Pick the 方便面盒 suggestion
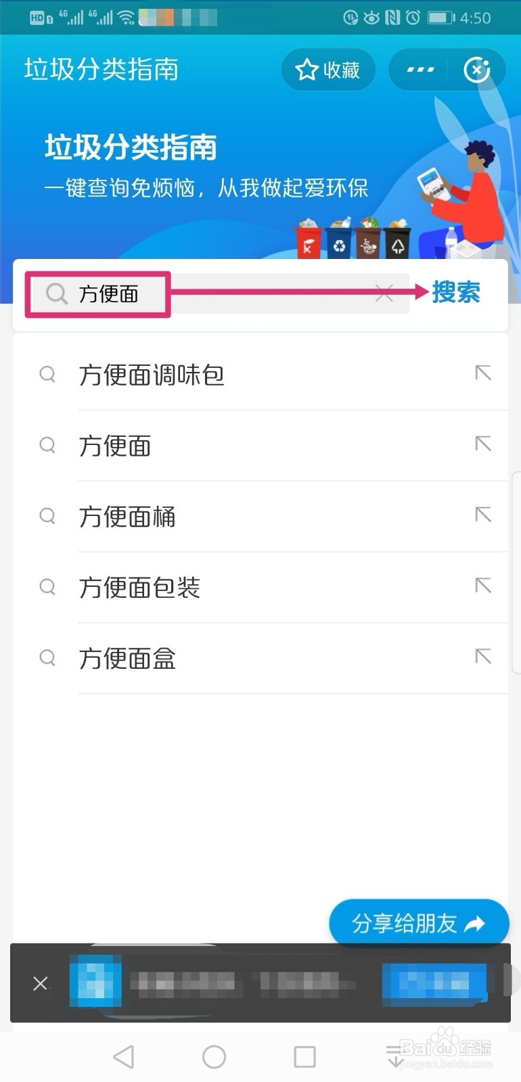Screen dimensions: 521x1082 coord(260,659)
